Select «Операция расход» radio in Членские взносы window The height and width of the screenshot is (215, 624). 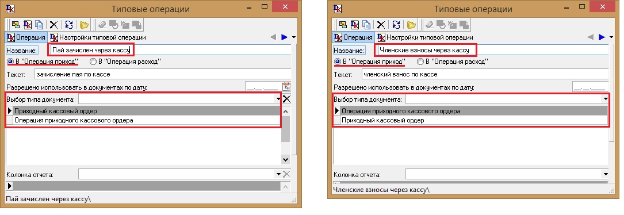(x=420, y=62)
